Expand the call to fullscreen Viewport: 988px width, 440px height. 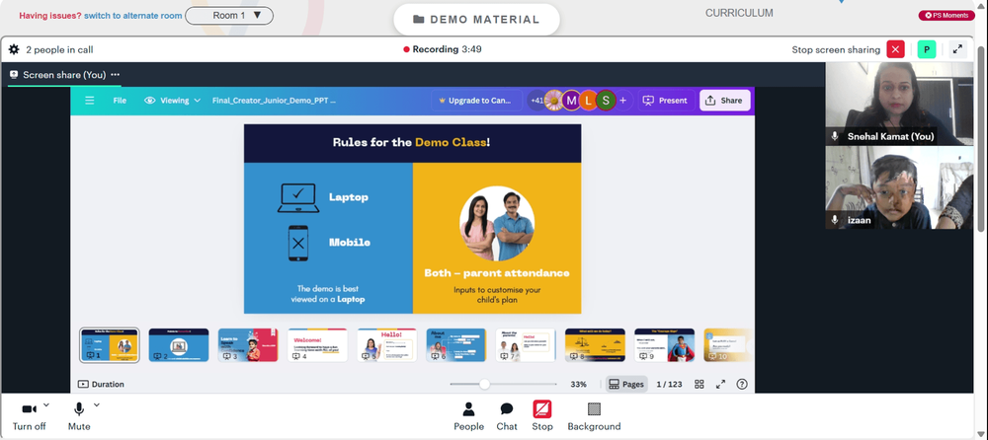(x=957, y=49)
